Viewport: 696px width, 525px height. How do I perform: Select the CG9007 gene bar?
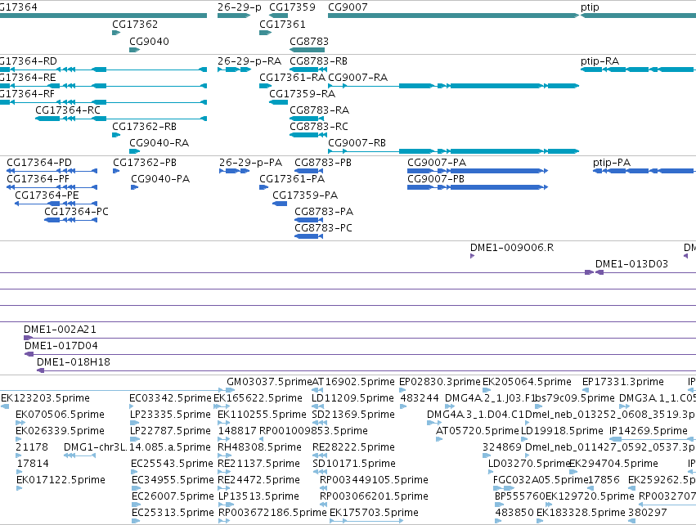point(453,16)
